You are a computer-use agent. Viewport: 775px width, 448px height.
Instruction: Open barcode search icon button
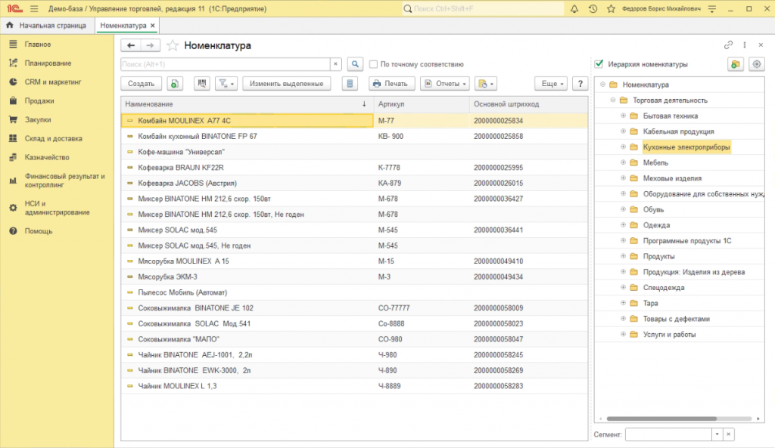201,84
